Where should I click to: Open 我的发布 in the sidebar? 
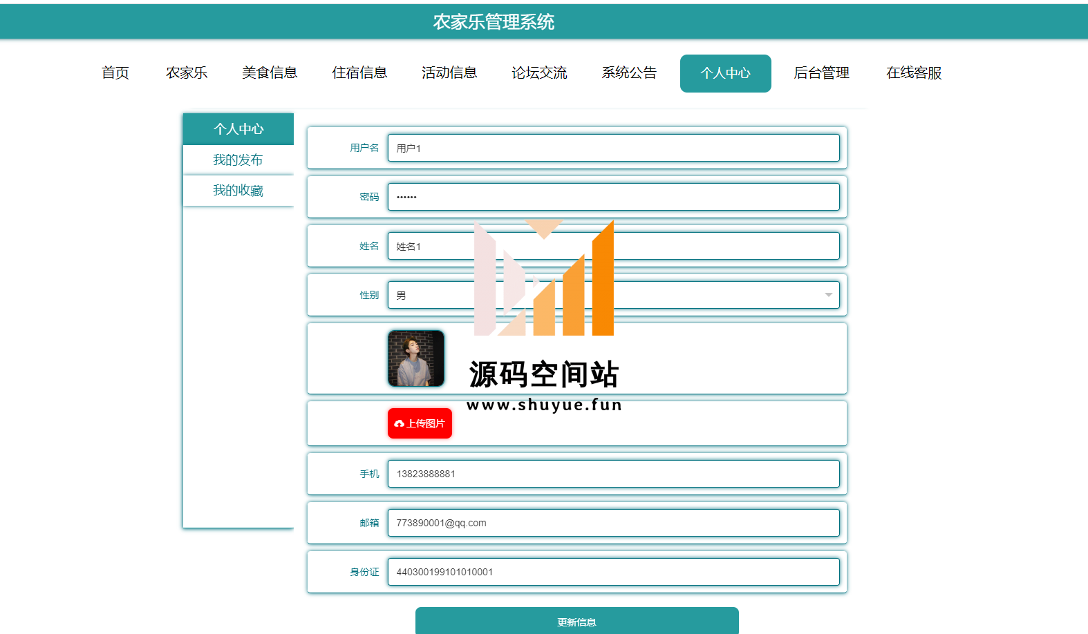pos(238,160)
